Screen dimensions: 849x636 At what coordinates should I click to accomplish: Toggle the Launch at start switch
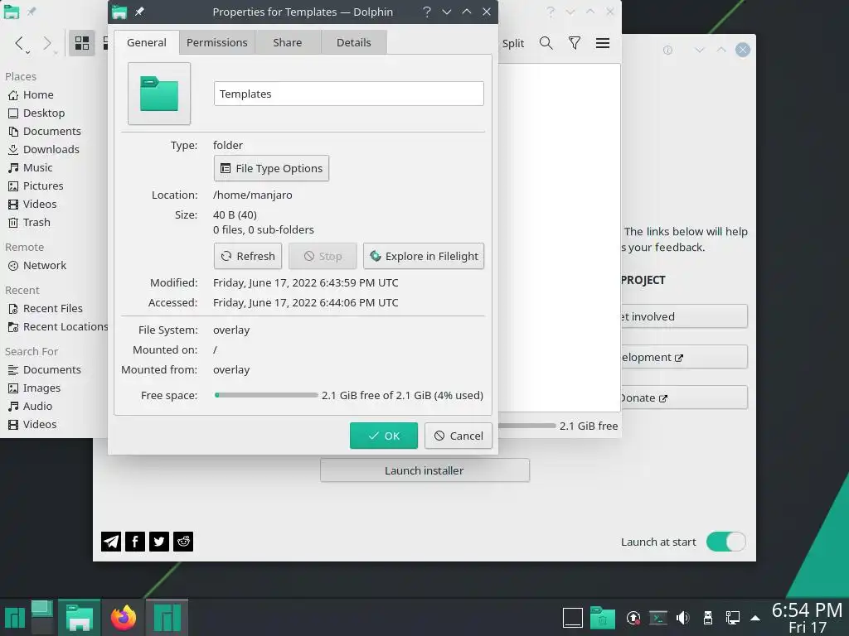[726, 542]
